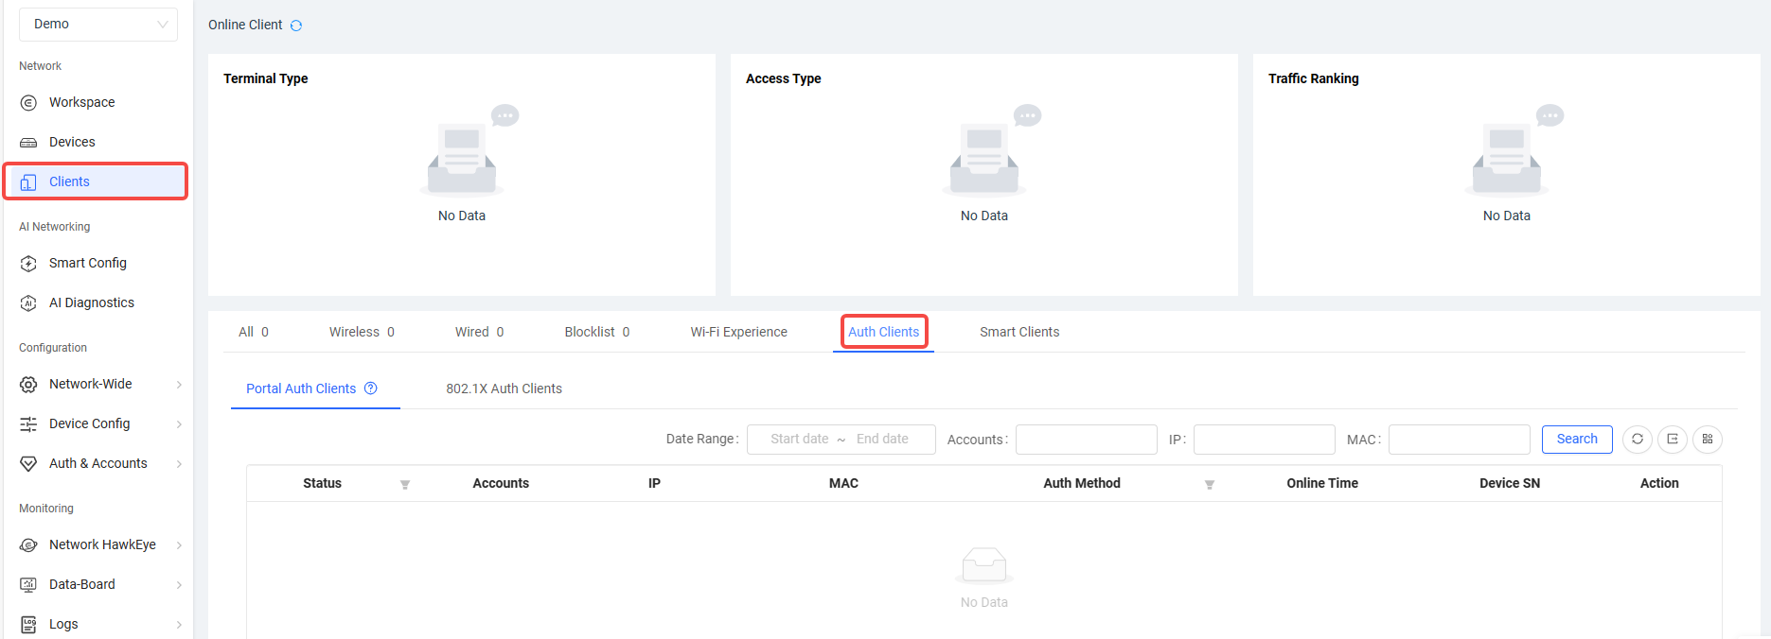Click the table refresh icon beside Search

[x=1637, y=440]
